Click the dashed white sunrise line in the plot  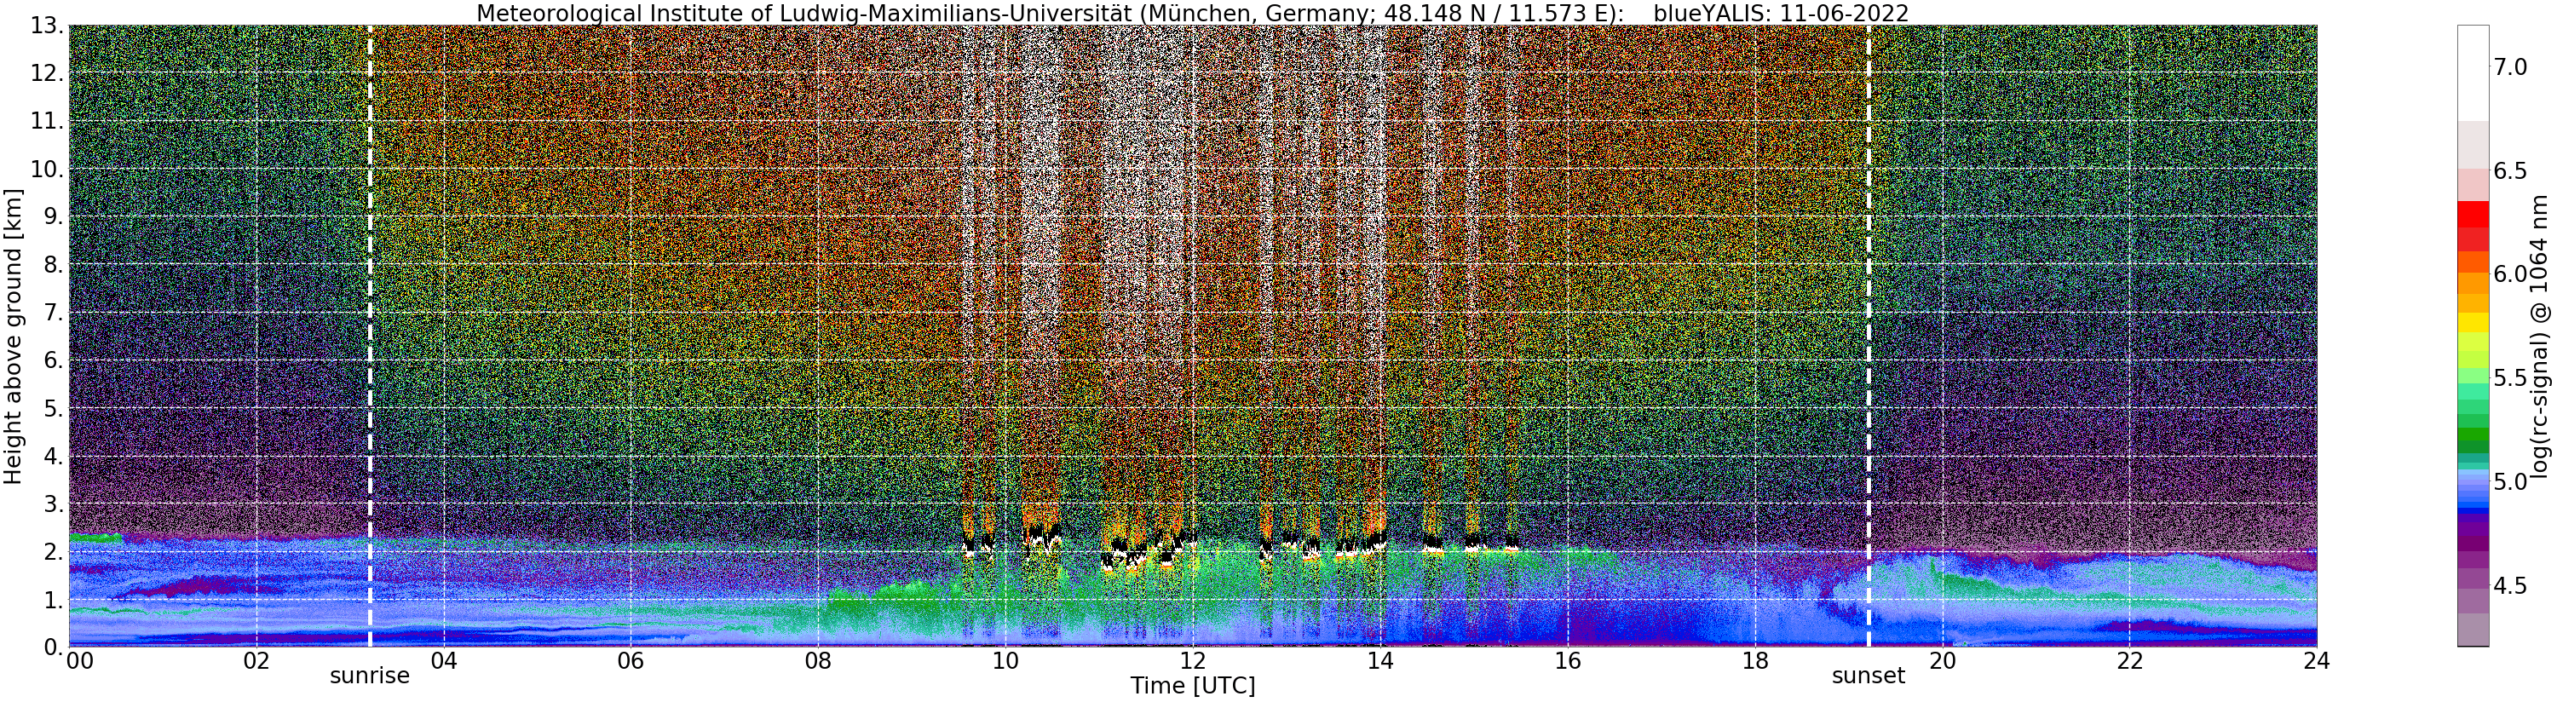pyautogui.click(x=371, y=336)
